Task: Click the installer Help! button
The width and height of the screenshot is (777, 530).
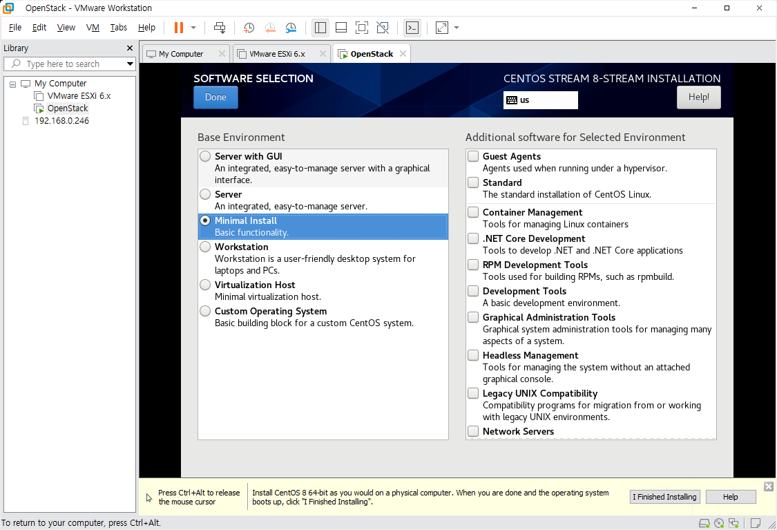Action: coord(699,97)
